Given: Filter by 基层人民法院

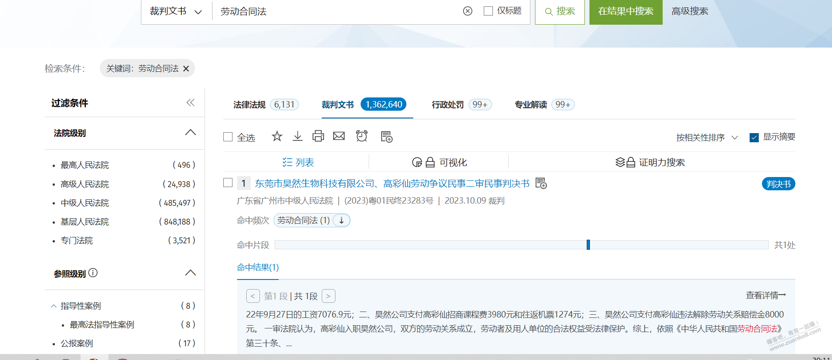Looking at the screenshot, I should pos(85,221).
